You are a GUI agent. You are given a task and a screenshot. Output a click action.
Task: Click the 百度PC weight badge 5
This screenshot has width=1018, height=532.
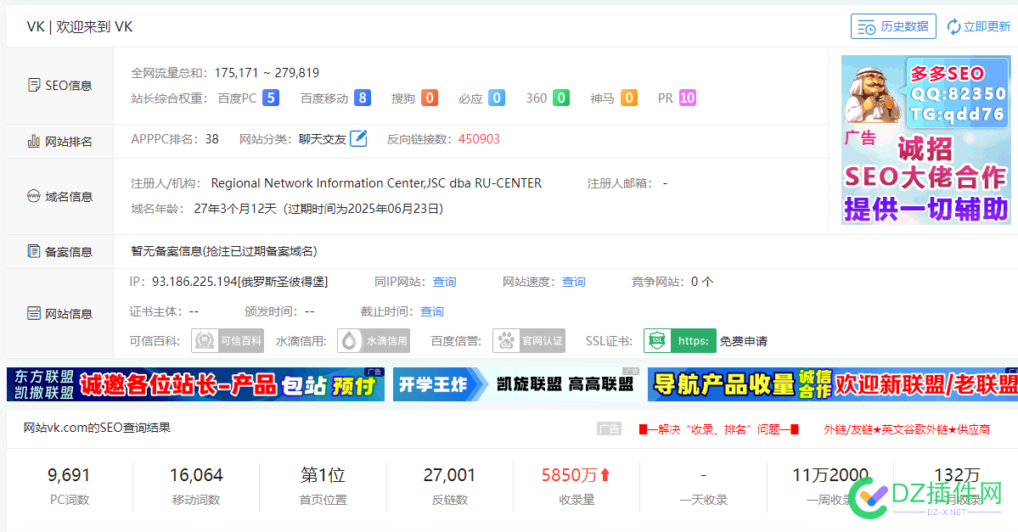point(271,98)
